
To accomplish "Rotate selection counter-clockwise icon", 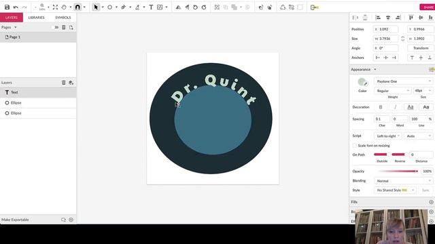I will coord(195,7).
